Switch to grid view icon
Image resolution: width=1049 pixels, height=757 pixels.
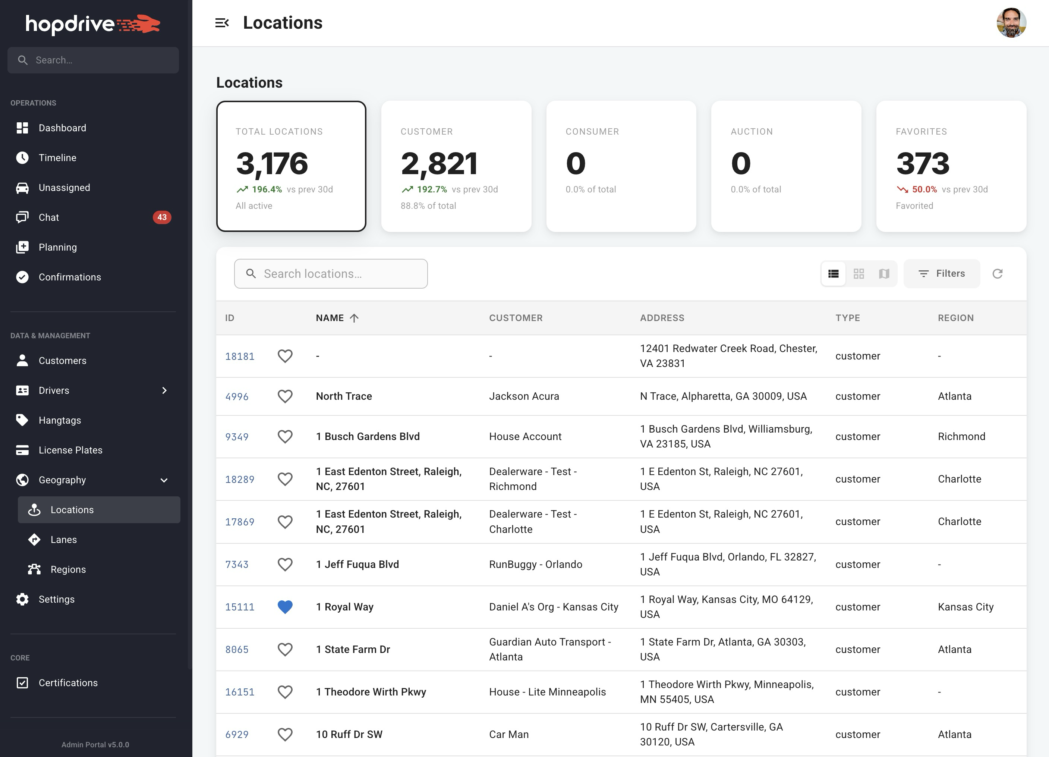coord(859,274)
